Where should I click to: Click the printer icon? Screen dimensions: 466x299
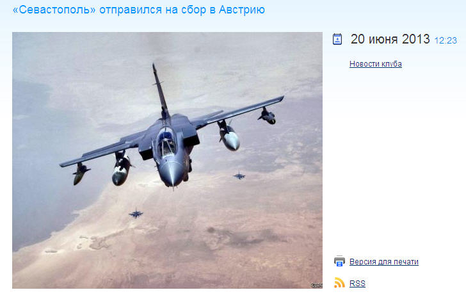pyautogui.click(x=339, y=261)
